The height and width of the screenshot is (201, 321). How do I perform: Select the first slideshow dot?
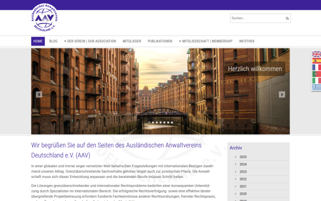(x=149, y=122)
